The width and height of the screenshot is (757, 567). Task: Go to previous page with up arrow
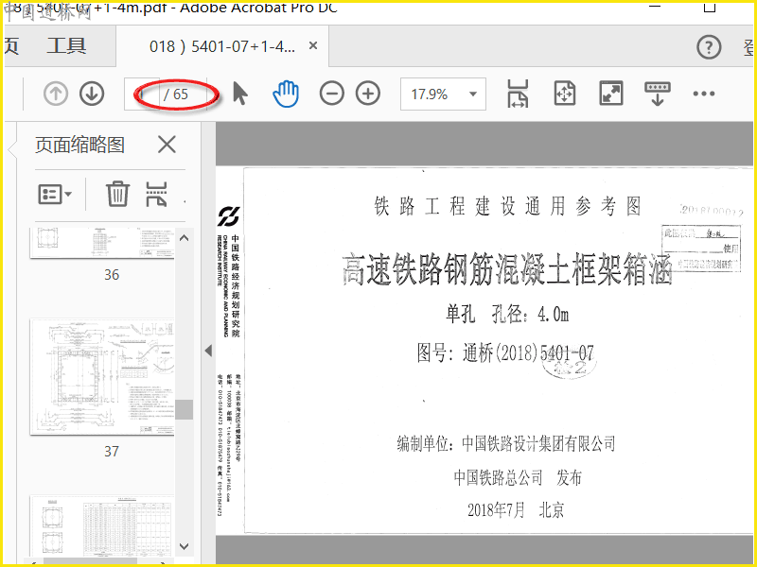click(56, 94)
